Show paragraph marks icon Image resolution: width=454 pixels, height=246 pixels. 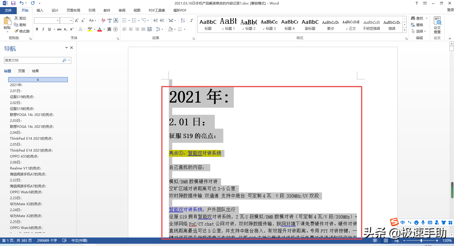click(192, 20)
